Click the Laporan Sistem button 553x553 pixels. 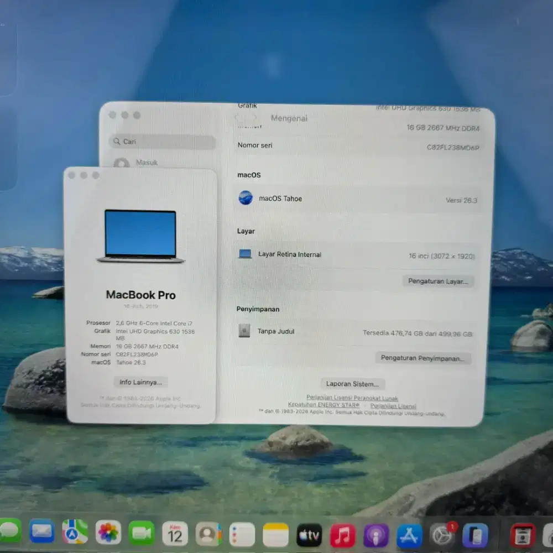point(353,383)
